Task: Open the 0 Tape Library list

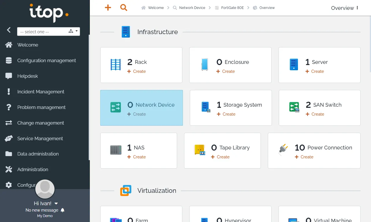Action: coord(230,147)
